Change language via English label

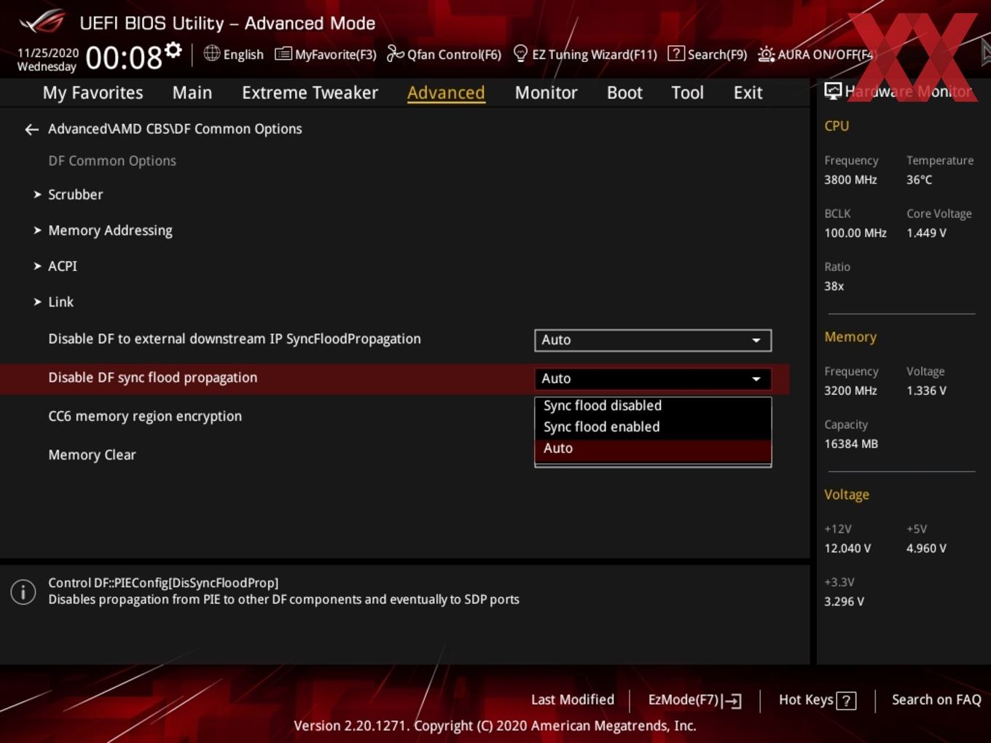pos(243,55)
